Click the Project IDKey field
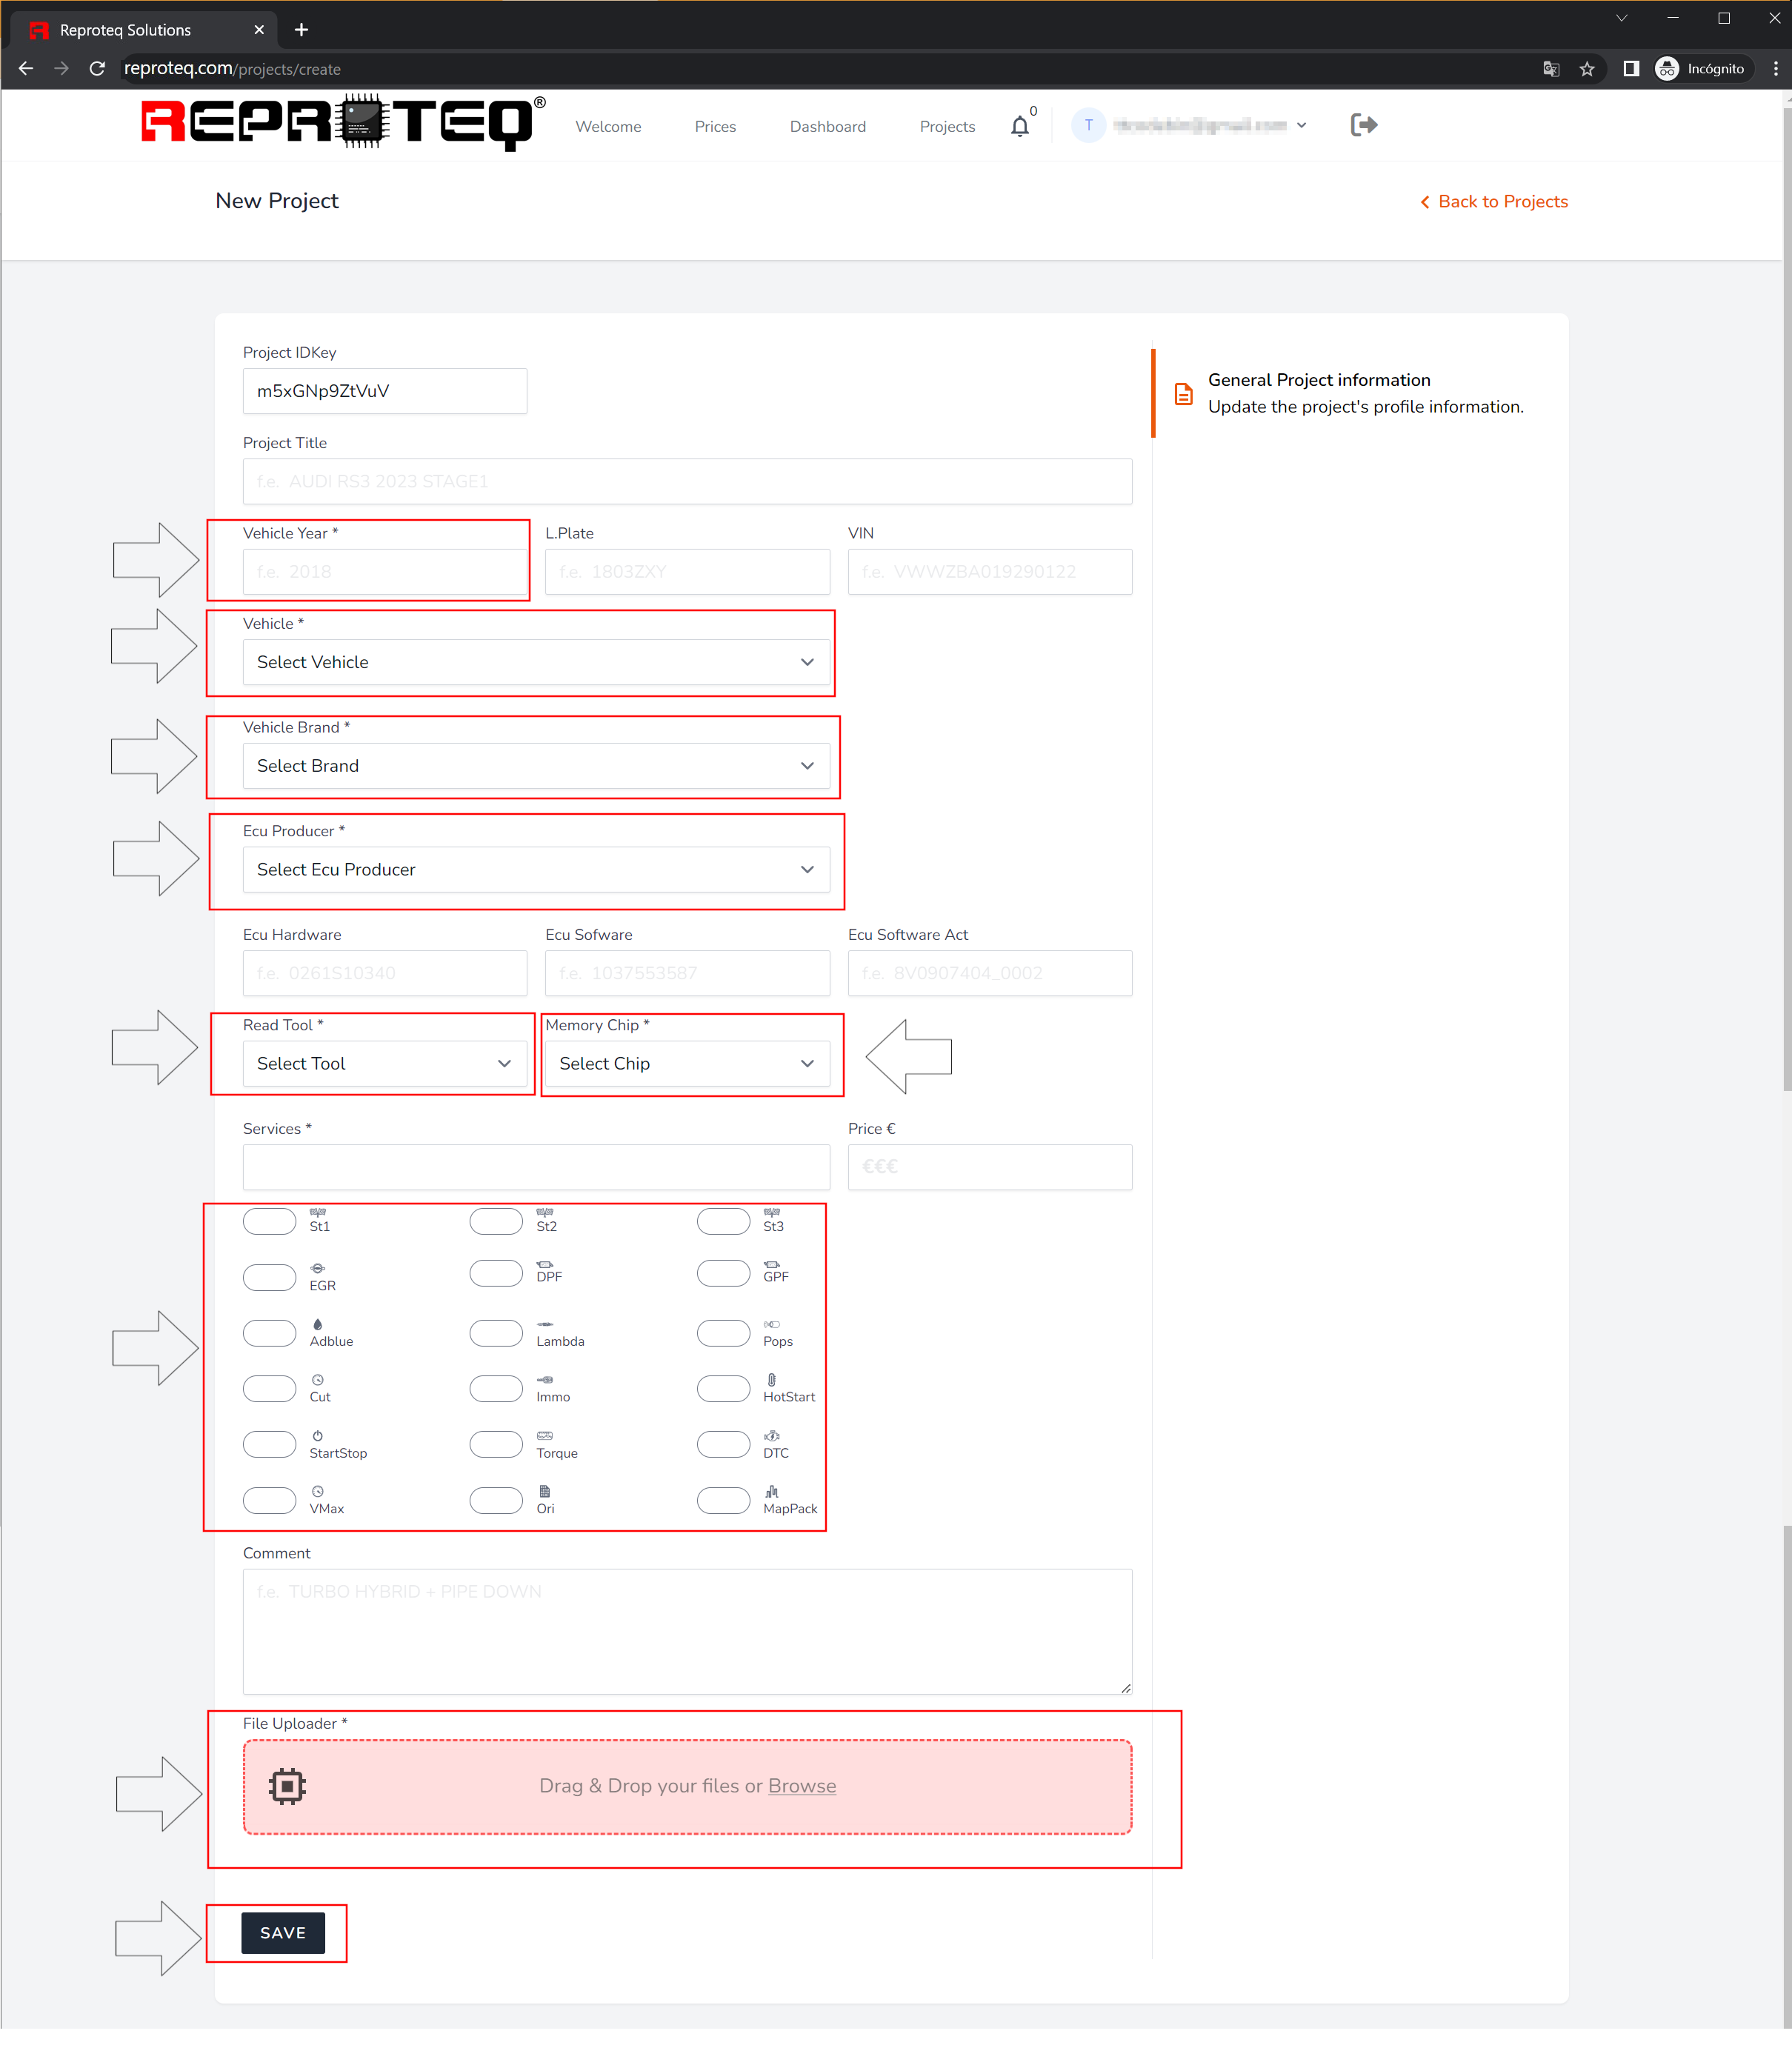 (385, 391)
